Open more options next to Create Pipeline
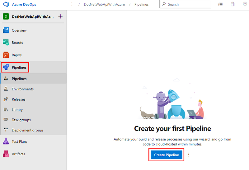249x170 pixels. [x=189, y=155]
